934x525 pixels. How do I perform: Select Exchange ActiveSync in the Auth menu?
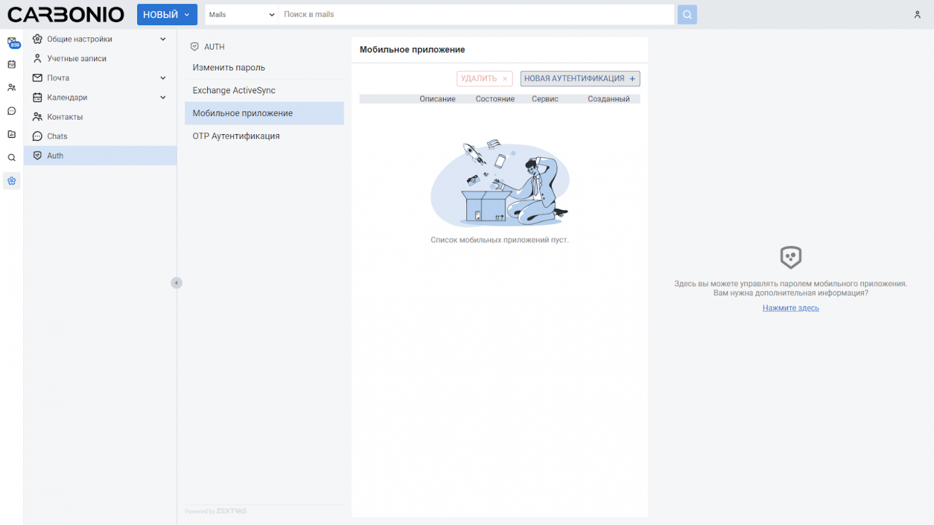(264, 90)
